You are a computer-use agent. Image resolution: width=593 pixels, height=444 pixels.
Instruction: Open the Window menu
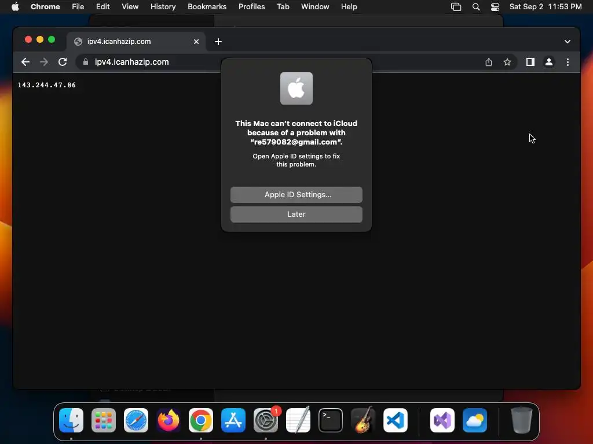315,6
